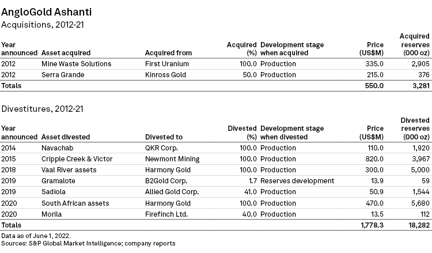This screenshot has height=253, width=432.
Task: Select the Vaal River assets cell
Action: [70, 169]
